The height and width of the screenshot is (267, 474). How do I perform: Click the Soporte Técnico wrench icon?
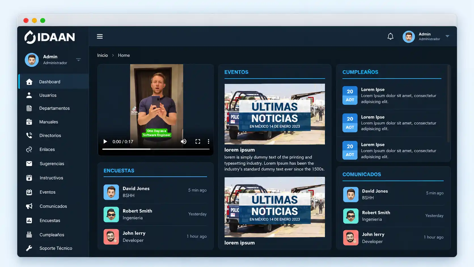tap(29, 248)
